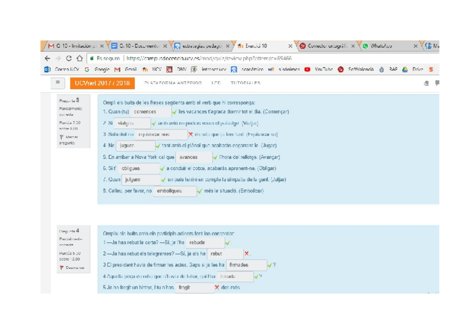Click the browser forward arrow
Viewport: 473px width, 334px height.
[x=58, y=58]
